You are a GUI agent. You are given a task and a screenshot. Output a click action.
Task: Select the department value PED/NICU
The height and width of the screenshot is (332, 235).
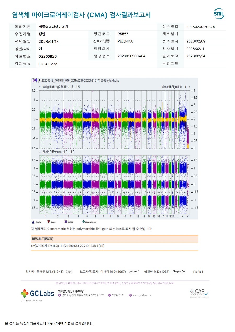tap(126, 41)
